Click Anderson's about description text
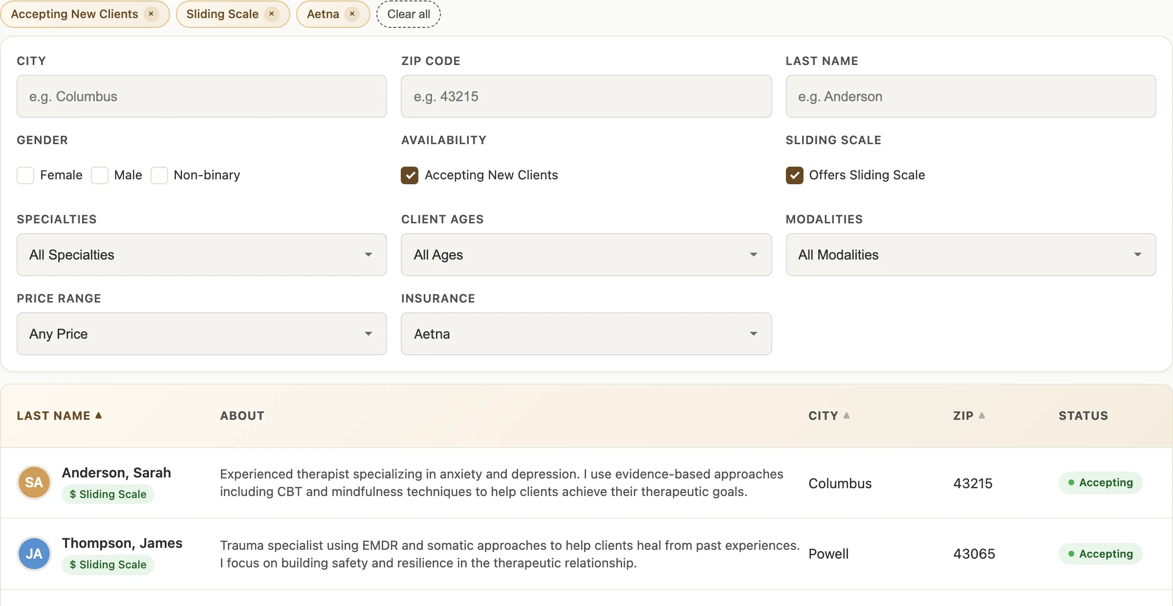1173x606 pixels. pos(501,483)
